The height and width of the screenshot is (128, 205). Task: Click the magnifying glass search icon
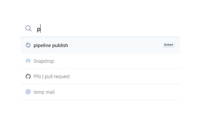click(29, 28)
